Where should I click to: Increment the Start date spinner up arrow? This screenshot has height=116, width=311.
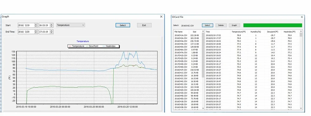tap(36, 24)
